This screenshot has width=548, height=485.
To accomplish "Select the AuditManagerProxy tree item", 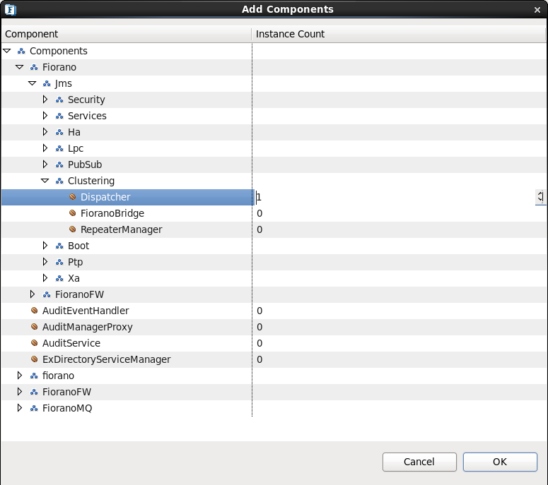I will (x=88, y=327).
